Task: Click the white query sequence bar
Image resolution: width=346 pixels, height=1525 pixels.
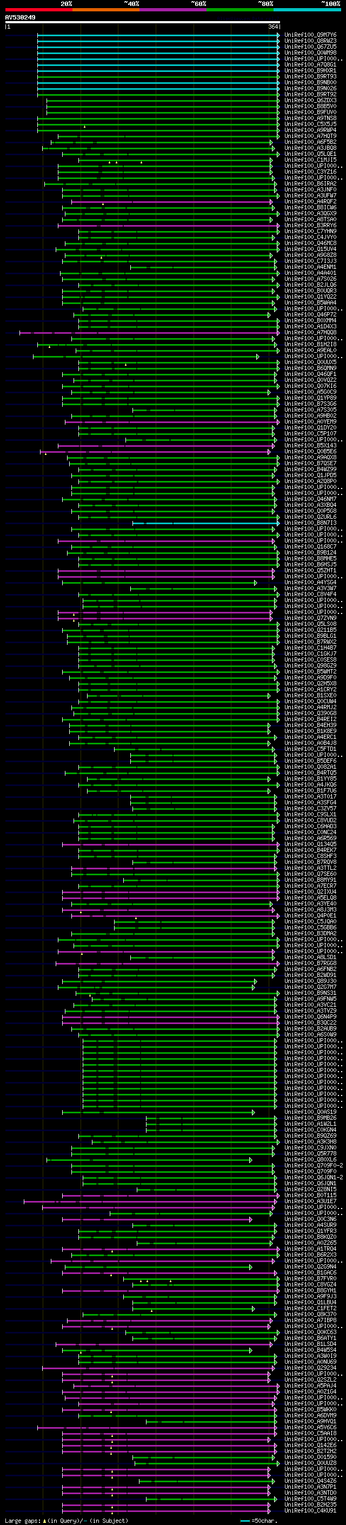Action: 143,22
